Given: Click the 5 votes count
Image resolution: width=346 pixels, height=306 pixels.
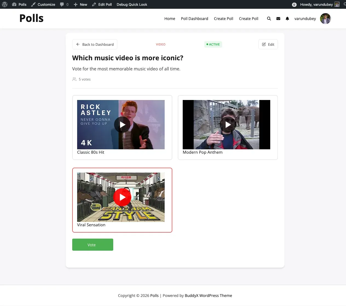Looking at the screenshot, I should (82, 79).
